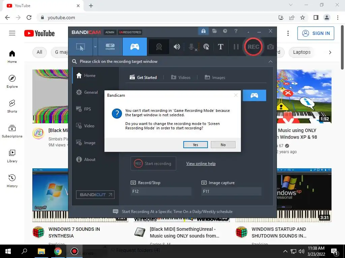Reload the page in Chrome
345x258 pixels.
[x=29, y=17]
